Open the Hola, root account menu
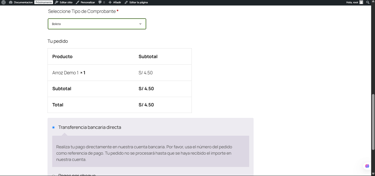 pyautogui.click(x=352, y=2)
